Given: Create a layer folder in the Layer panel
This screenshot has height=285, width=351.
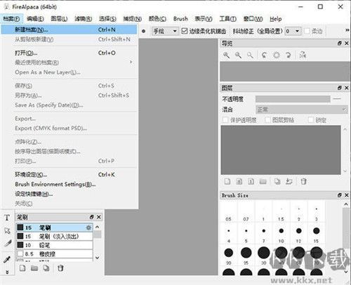Looking at the screenshot, I should click(263, 182).
